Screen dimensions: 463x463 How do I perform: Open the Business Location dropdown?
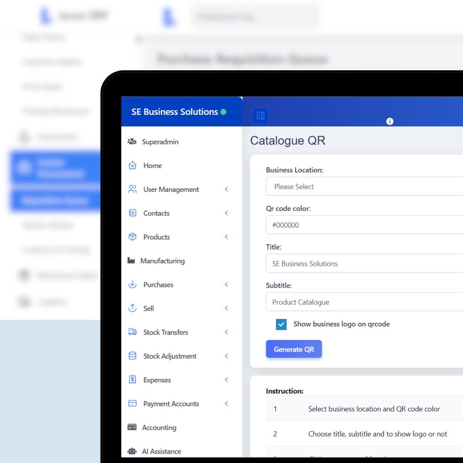point(364,186)
